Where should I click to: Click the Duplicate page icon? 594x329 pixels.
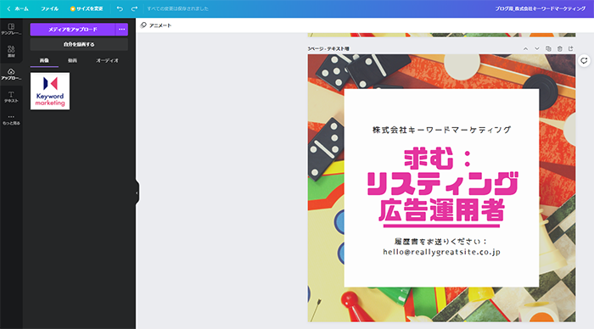click(x=548, y=48)
